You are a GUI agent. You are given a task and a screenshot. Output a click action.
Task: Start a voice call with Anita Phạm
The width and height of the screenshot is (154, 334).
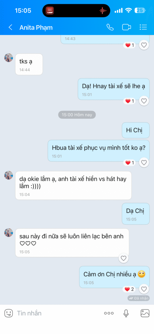coord(110,27)
